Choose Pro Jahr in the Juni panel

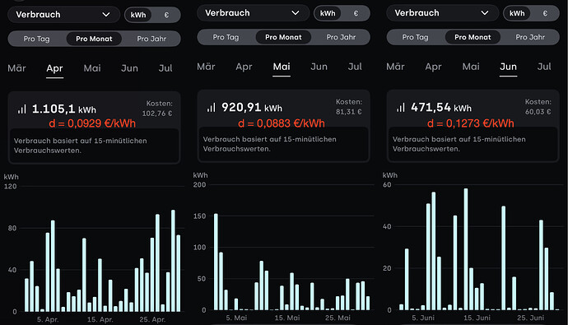point(530,37)
